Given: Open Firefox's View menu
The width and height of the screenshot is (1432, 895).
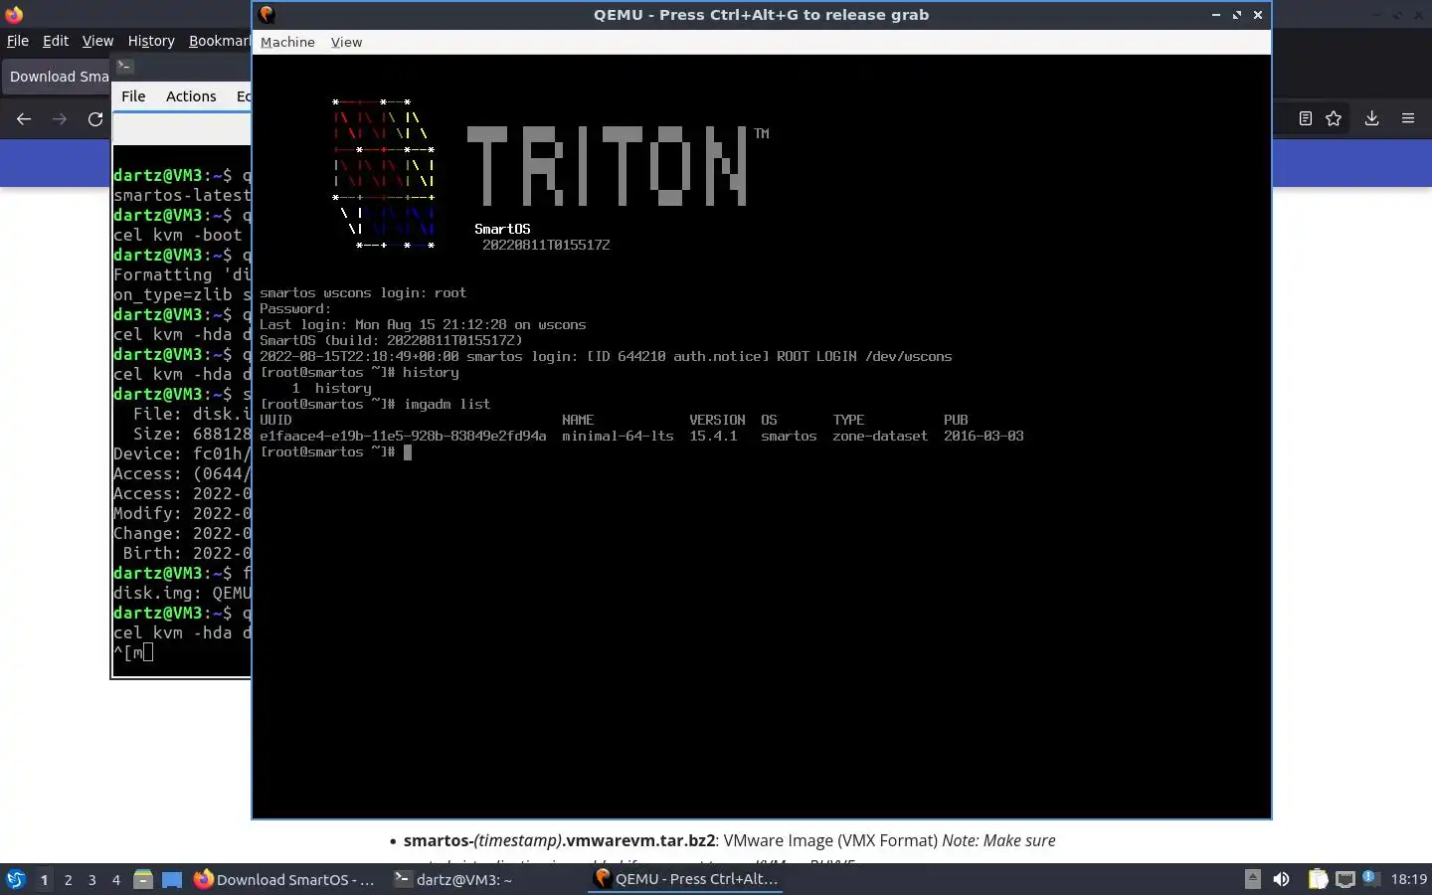Looking at the screenshot, I should point(97,41).
